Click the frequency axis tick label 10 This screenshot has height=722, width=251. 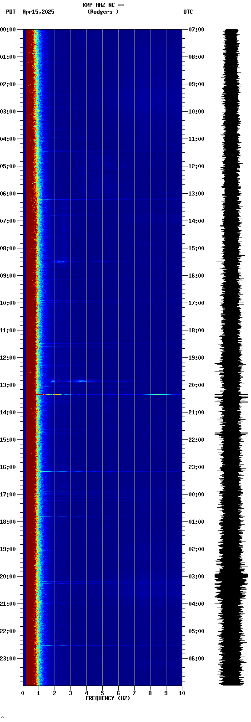[182, 693]
